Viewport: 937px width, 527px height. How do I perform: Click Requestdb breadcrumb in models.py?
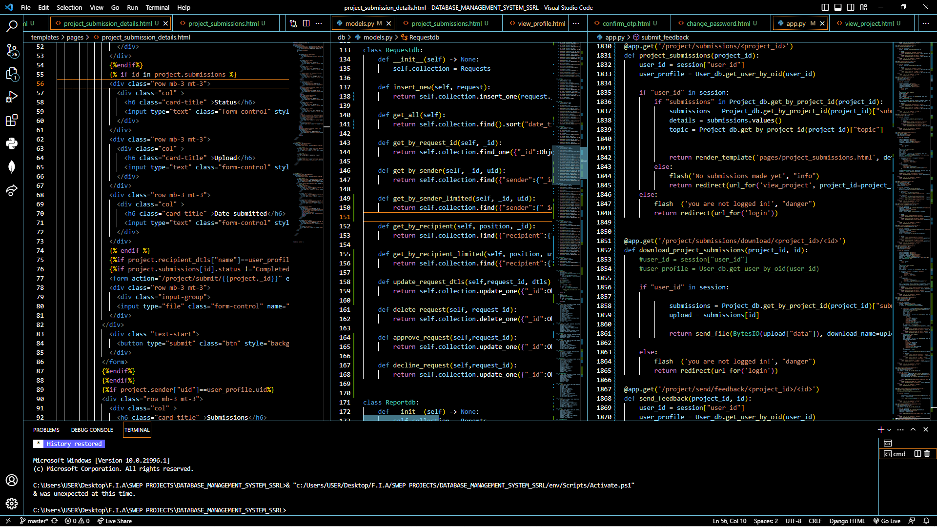tap(424, 37)
